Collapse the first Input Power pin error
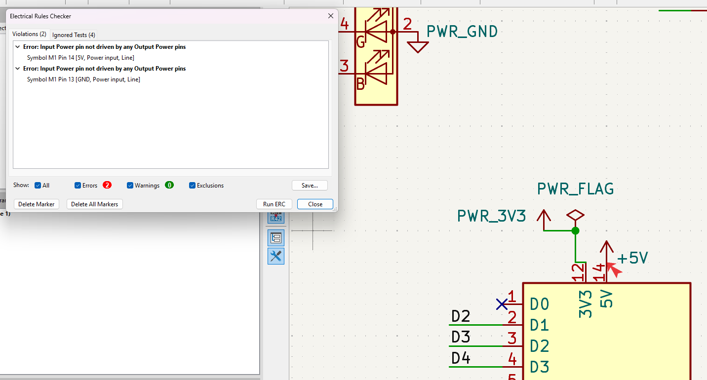 click(18, 47)
